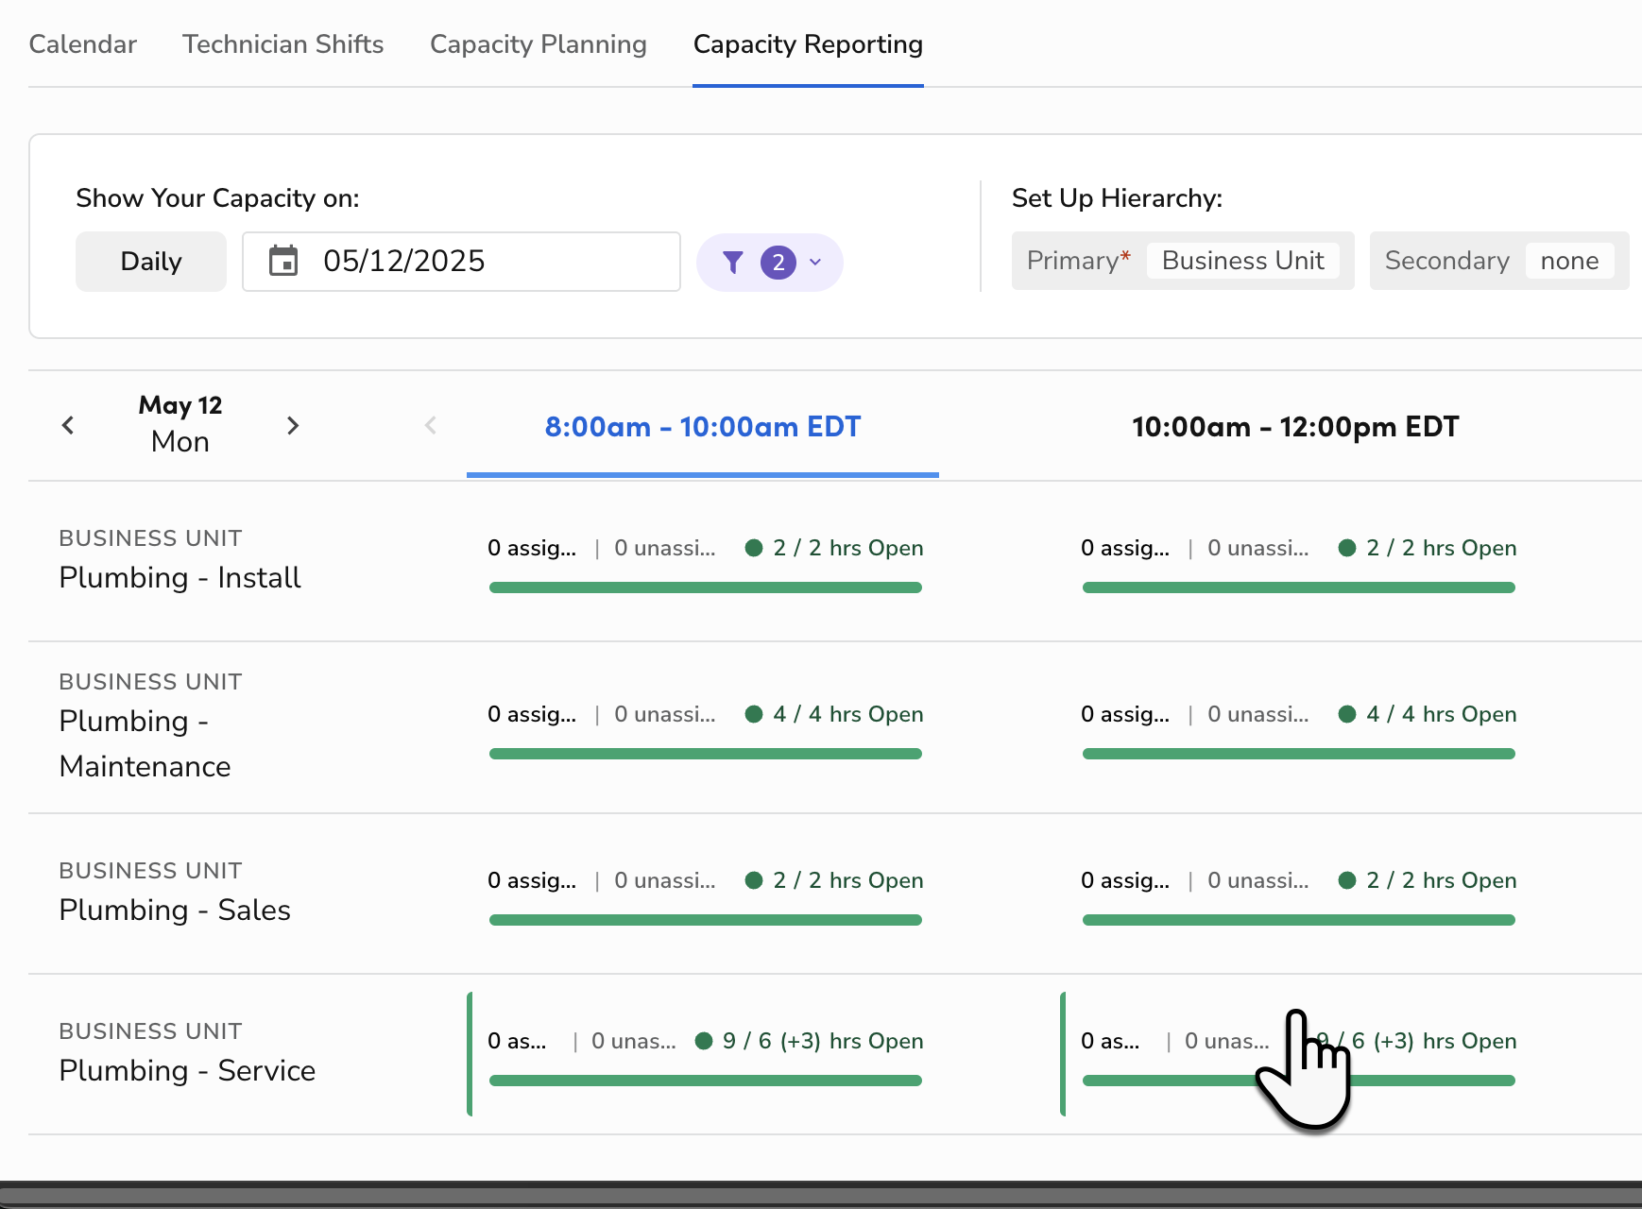Open the Technician Shifts tab
The height and width of the screenshot is (1209, 1642).
pos(282,43)
